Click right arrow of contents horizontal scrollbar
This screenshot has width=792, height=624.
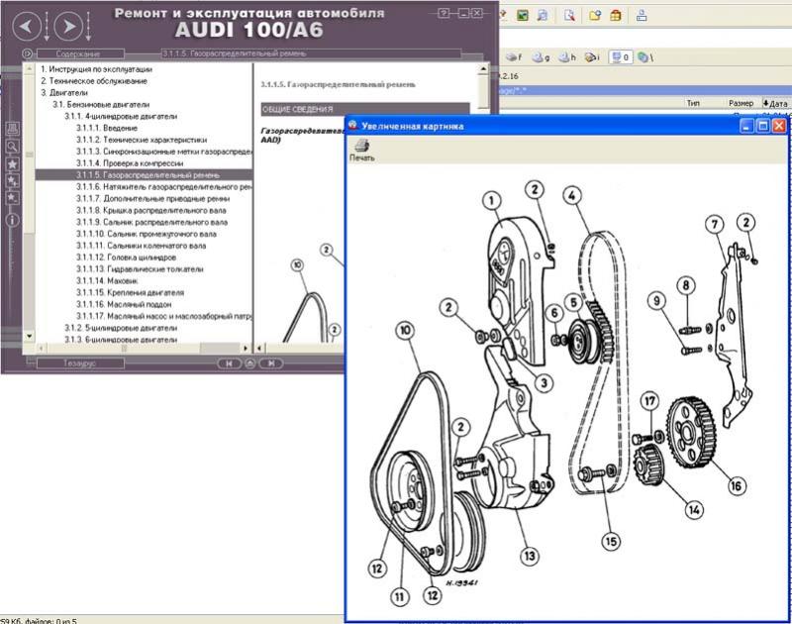tap(246, 348)
